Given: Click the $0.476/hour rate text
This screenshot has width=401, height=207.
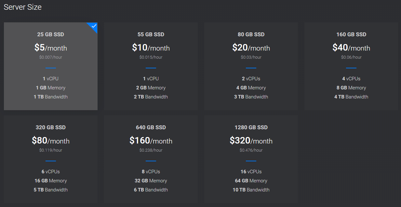Looking at the screenshot, I should pyautogui.click(x=251, y=150).
